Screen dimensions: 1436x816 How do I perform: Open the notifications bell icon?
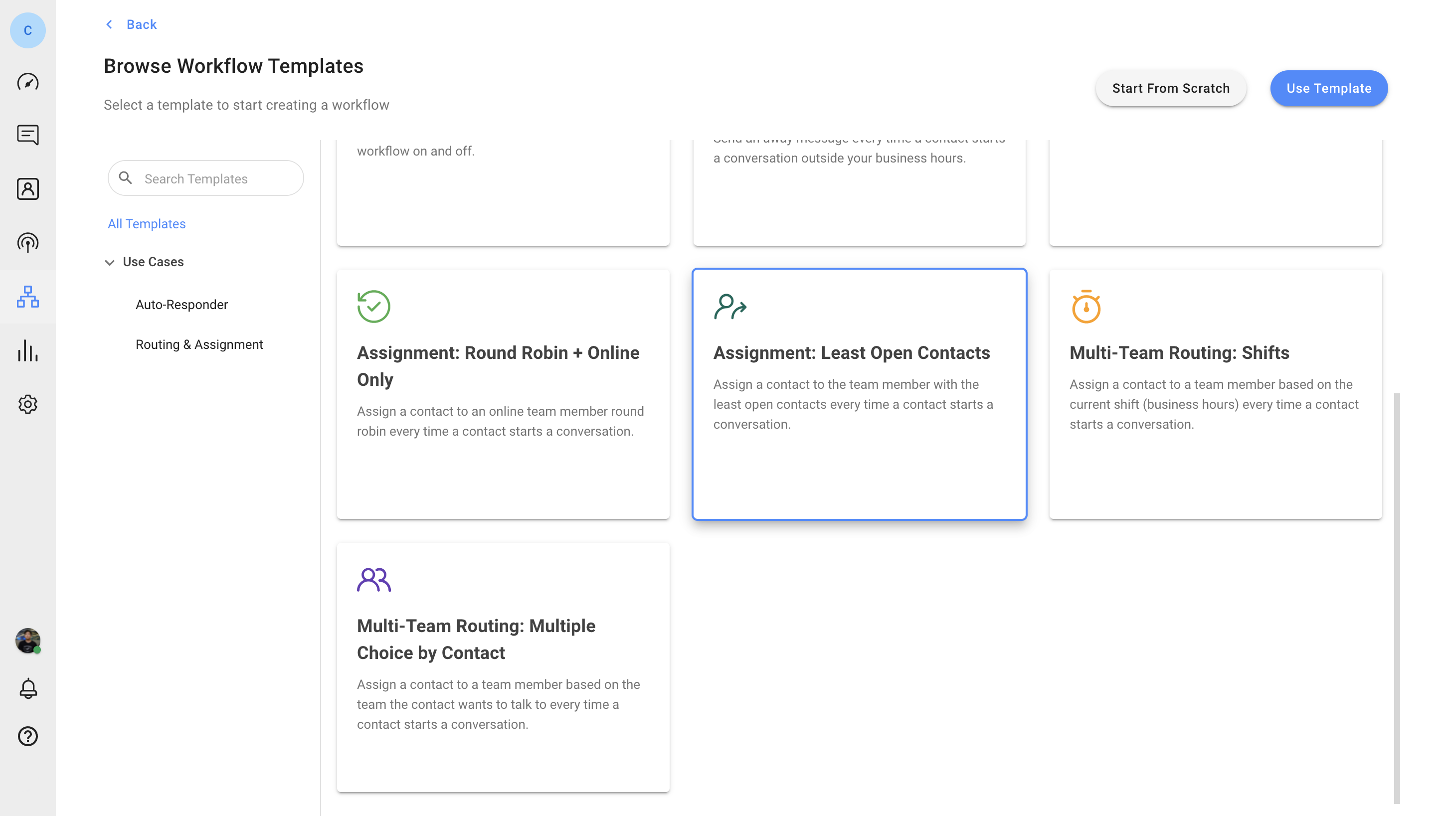(27, 688)
